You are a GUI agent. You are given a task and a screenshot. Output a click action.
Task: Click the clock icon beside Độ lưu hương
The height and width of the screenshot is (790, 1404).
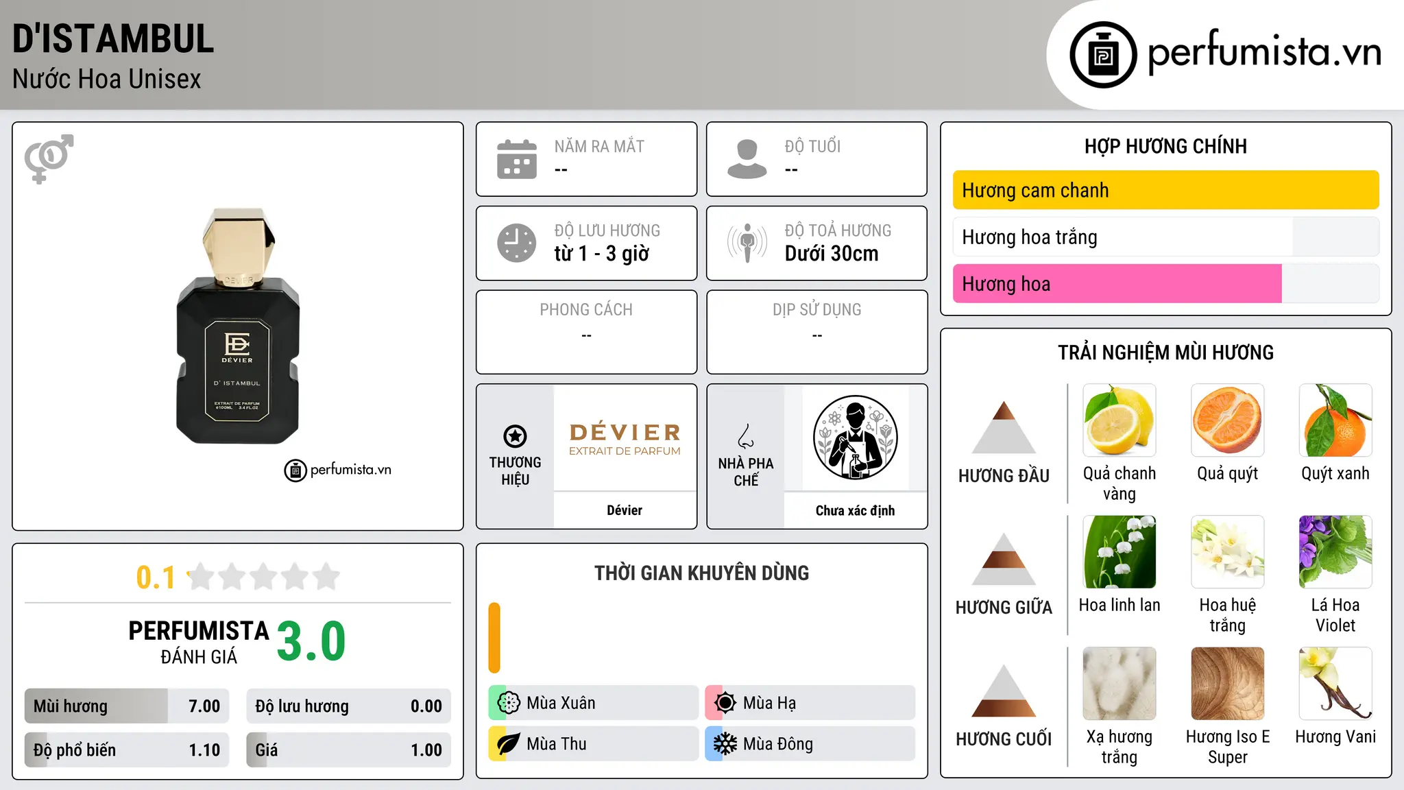click(517, 243)
